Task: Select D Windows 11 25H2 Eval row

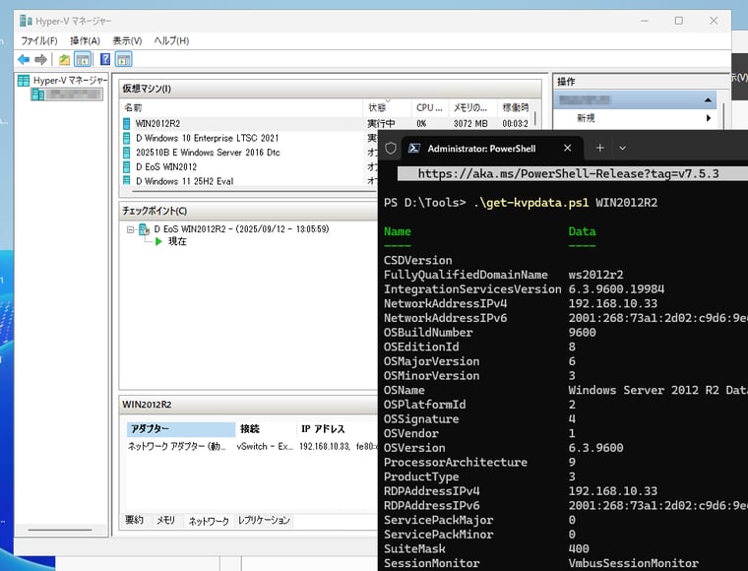Action: [x=249, y=181]
